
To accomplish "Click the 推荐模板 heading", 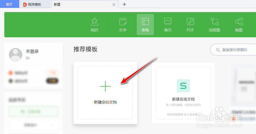I will pos(86,49).
